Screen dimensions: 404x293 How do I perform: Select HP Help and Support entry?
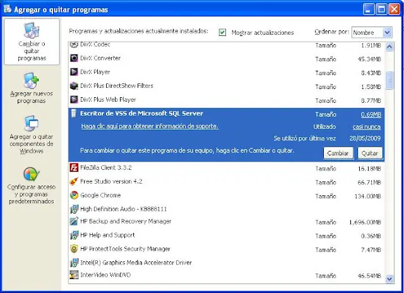[227, 236]
